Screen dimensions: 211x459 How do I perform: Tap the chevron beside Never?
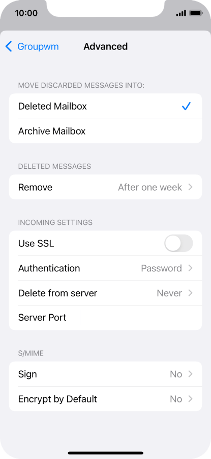(191, 293)
